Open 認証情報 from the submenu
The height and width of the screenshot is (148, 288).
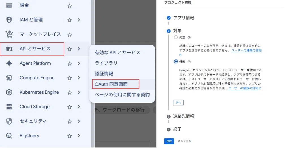104,74
